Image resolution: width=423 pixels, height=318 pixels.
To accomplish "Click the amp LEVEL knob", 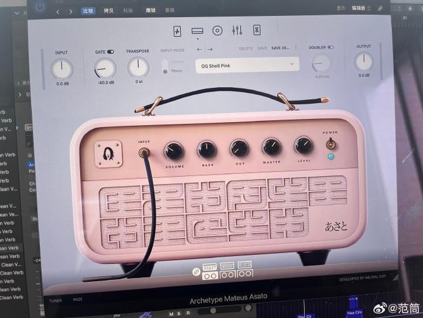I will point(303,145).
